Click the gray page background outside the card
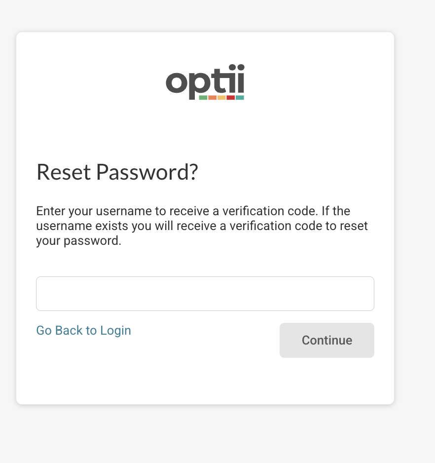Viewport: 435px width, 463px height. [414, 434]
